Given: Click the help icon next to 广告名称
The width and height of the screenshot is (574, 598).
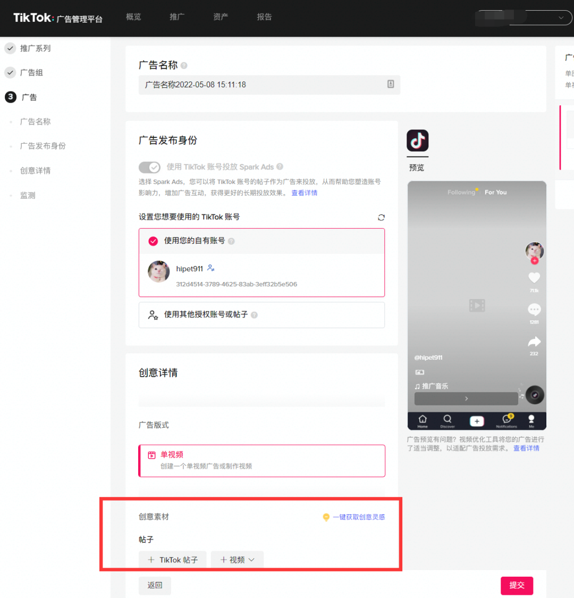Looking at the screenshot, I should [184, 65].
